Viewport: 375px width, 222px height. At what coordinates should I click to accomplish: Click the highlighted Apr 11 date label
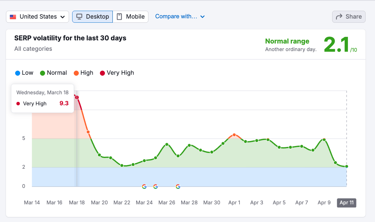[x=347, y=203]
